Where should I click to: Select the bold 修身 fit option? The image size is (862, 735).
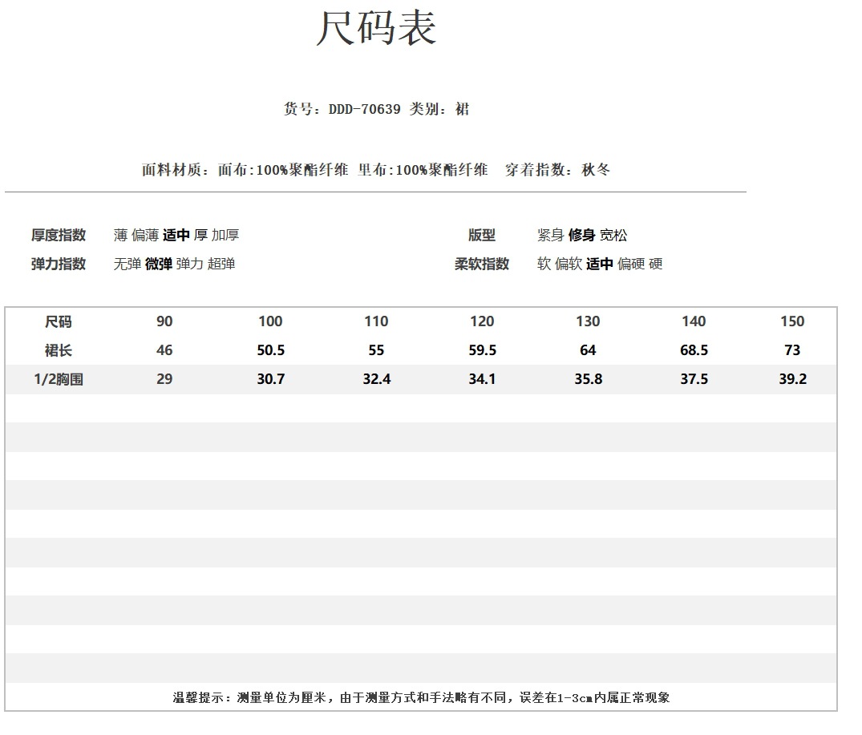click(x=581, y=235)
